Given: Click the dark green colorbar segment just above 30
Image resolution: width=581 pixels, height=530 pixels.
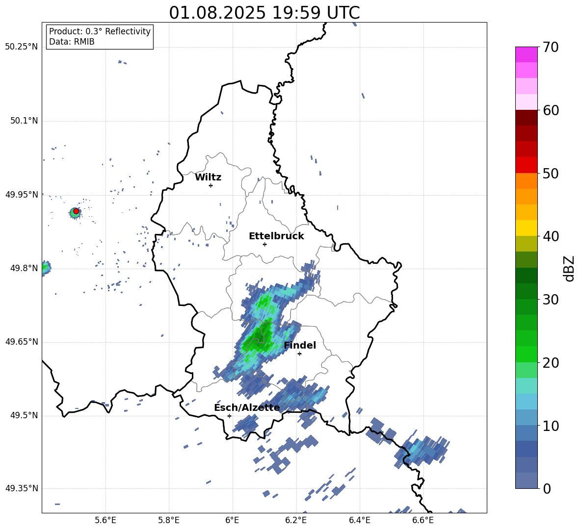Looking at the screenshot, I should 526,291.
